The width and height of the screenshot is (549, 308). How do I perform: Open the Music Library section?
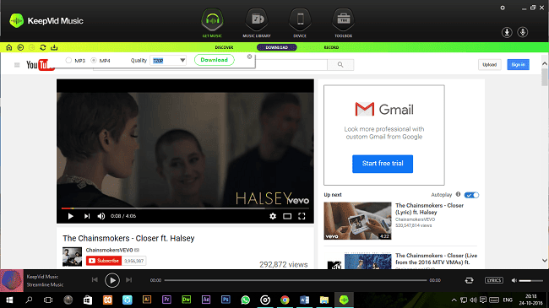257,23
